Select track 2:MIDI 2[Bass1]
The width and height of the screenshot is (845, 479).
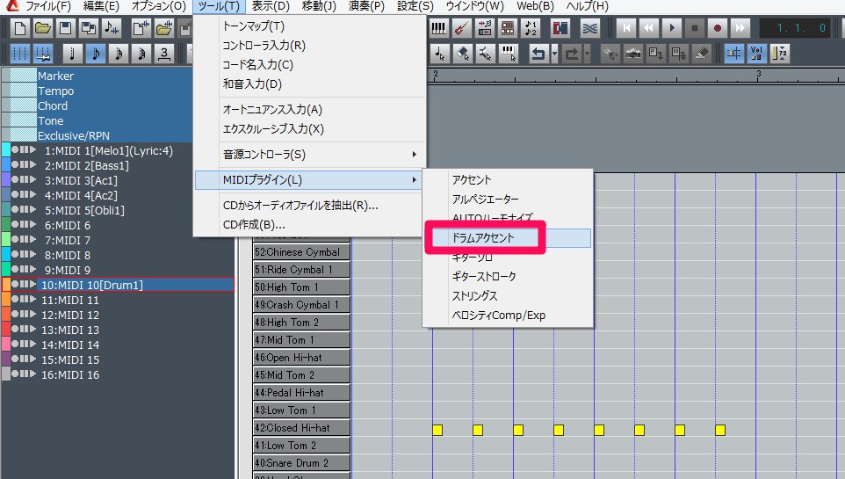(86, 165)
